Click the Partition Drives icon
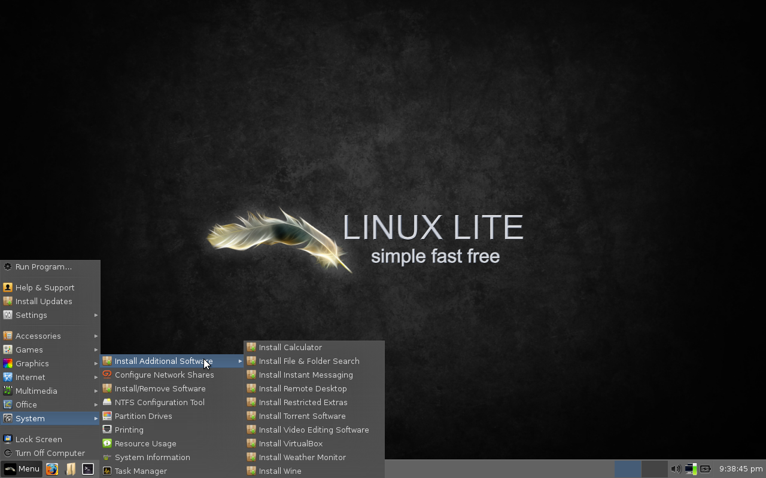 [x=107, y=416]
